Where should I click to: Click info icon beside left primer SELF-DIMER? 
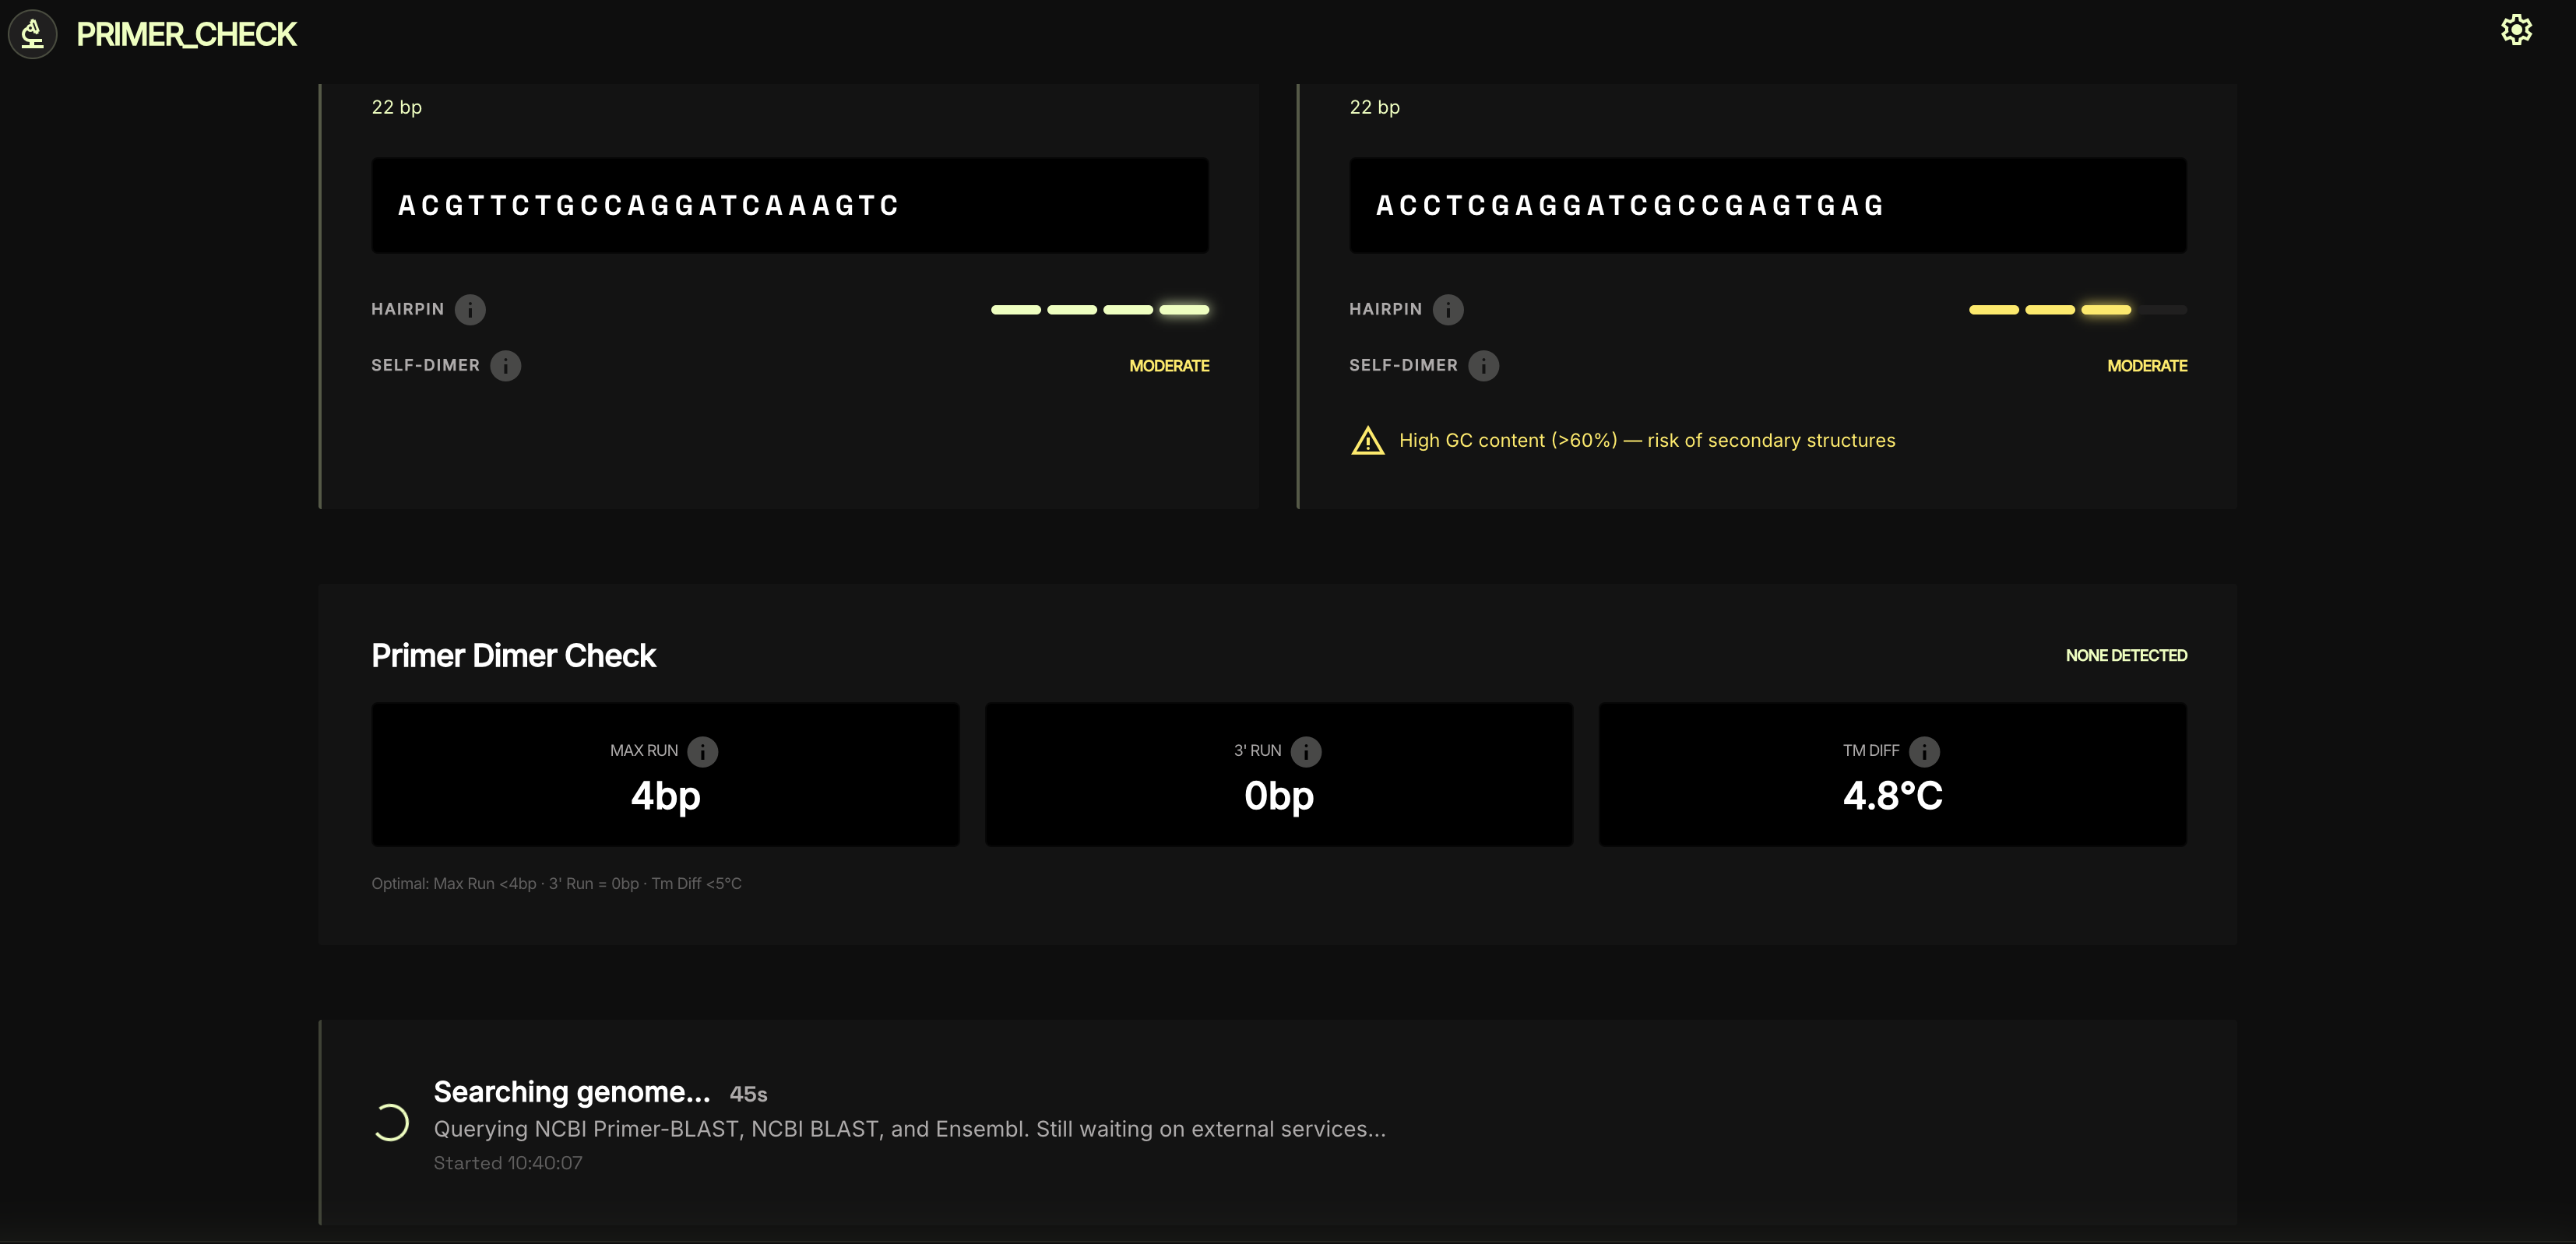(x=506, y=366)
